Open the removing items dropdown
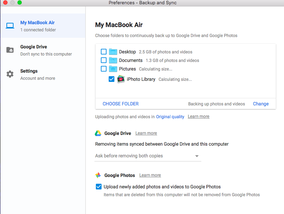This screenshot has height=214, width=284. click(148, 156)
